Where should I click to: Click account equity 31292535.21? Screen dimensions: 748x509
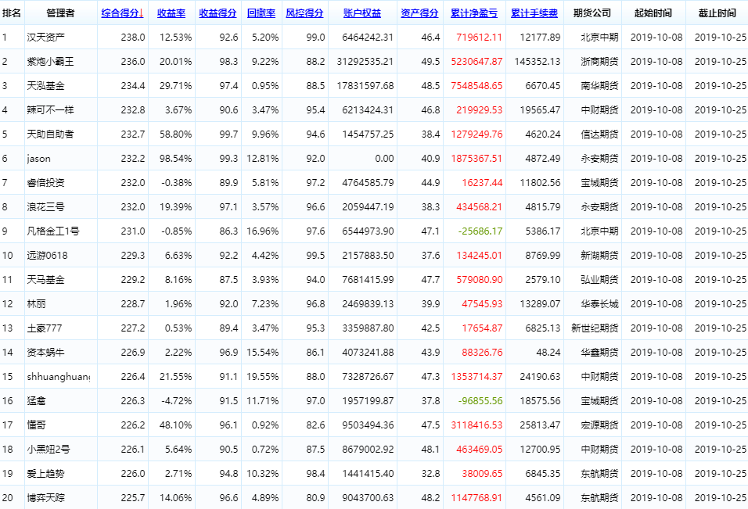click(365, 62)
